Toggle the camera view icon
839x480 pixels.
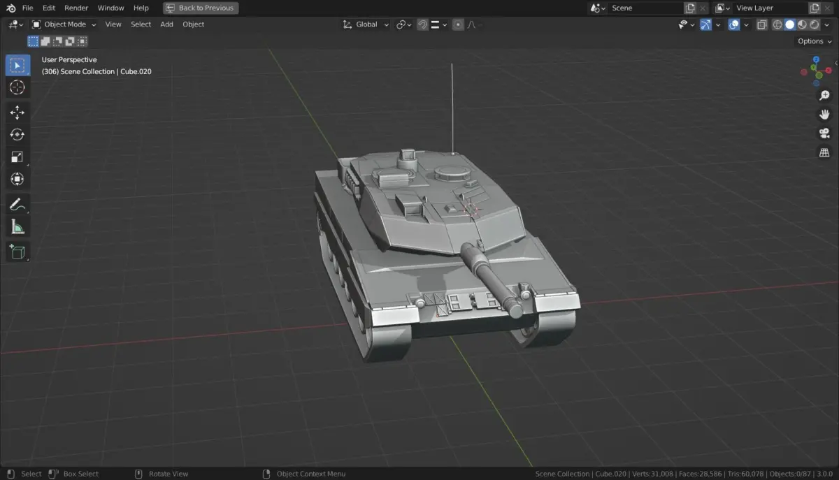(824, 133)
